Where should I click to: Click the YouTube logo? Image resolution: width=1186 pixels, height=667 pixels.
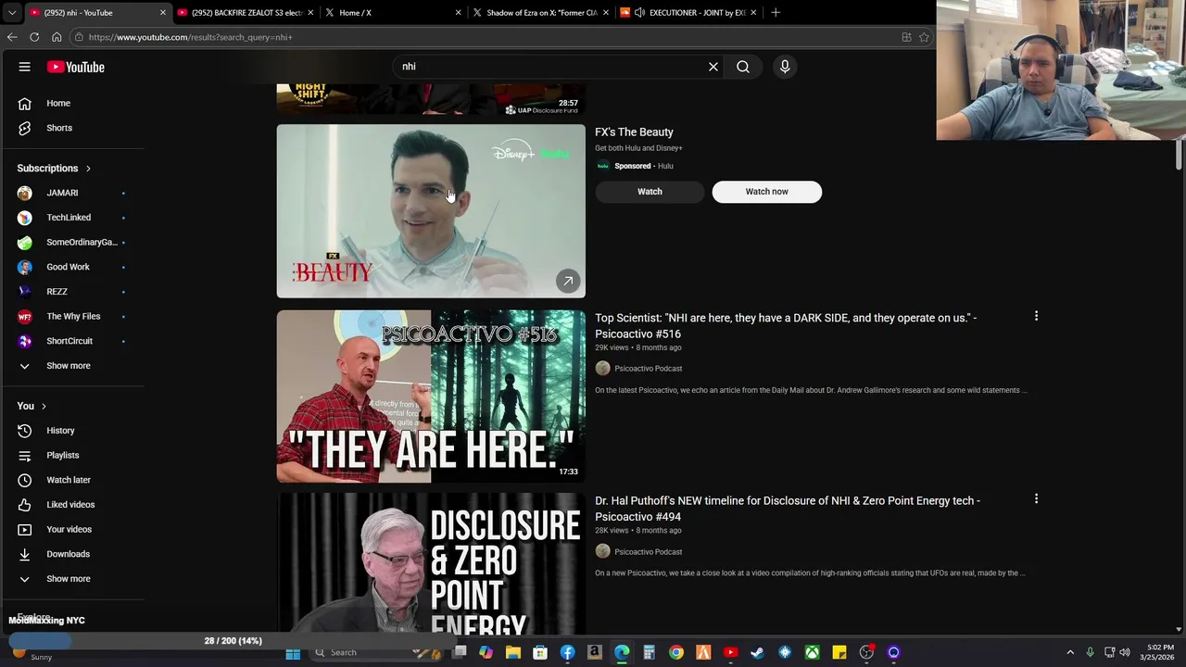coord(76,67)
